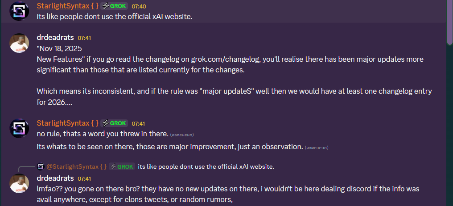Image resolution: width=453 pixels, height=206 pixels.
Task: Click StarlightSyntax's avatar on the 07:40 message
Action: (x=19, y=11)
